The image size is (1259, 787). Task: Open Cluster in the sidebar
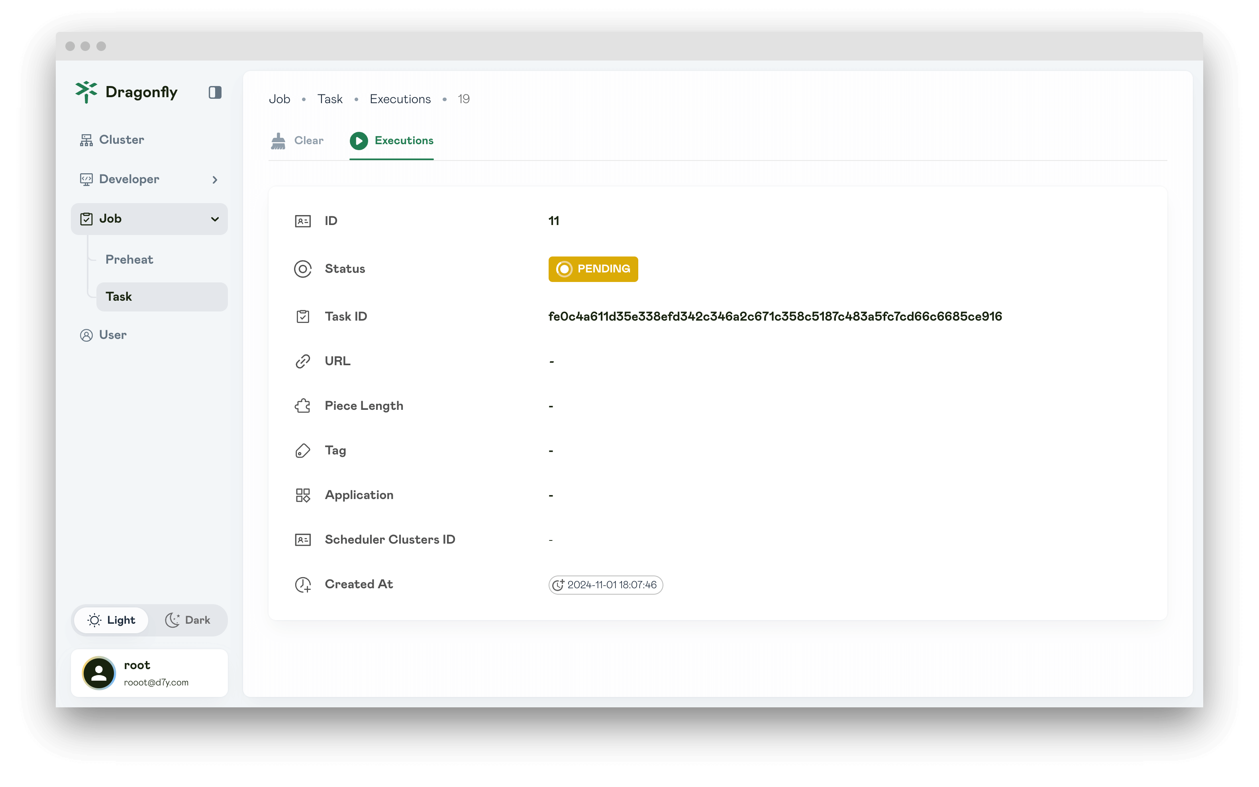(x=149, y=140)
